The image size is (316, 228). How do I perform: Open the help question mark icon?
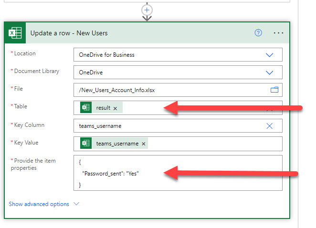coord(258,33)
